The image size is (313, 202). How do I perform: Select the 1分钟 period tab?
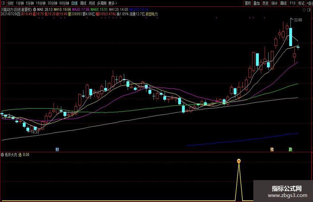[20, 3]
